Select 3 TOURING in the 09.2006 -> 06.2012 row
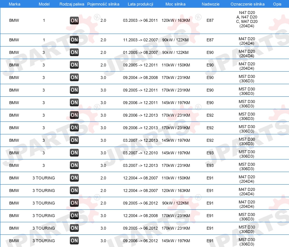 tap(44, 241)
